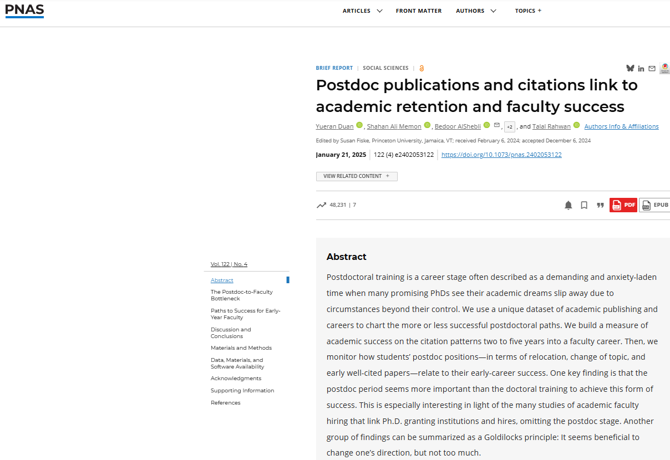The width and height of the screenshot is (670, 460).
Task: Click the open access lock icon
Action: [x=422, y=68]
